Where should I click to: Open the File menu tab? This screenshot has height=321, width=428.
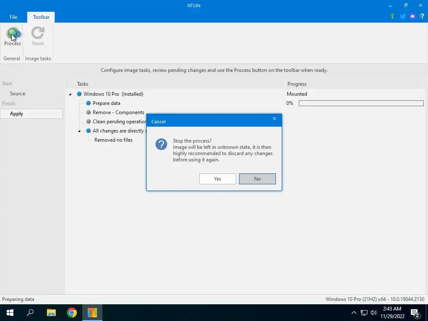(x=13, y=17)
